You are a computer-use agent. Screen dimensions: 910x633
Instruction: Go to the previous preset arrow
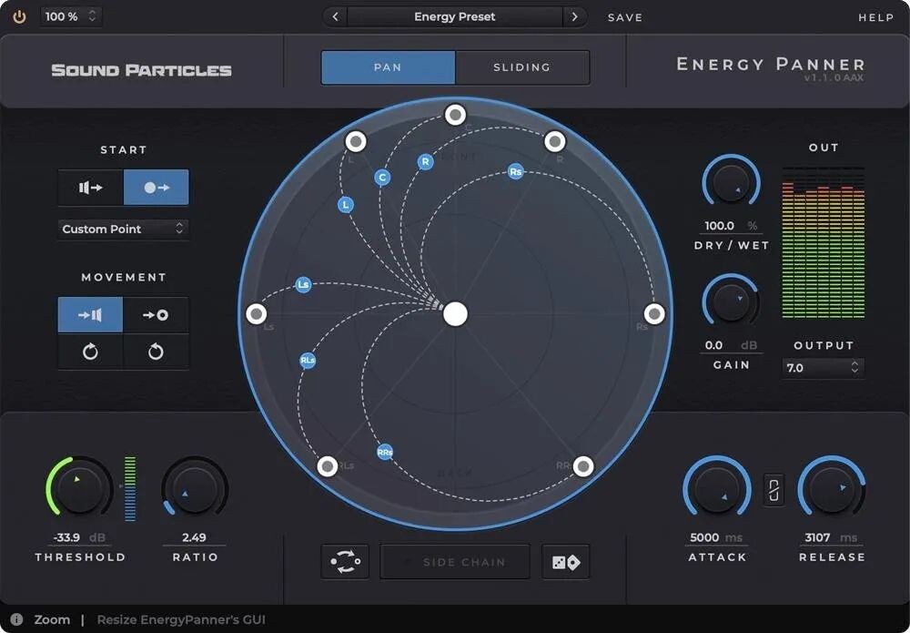point(335,16)
